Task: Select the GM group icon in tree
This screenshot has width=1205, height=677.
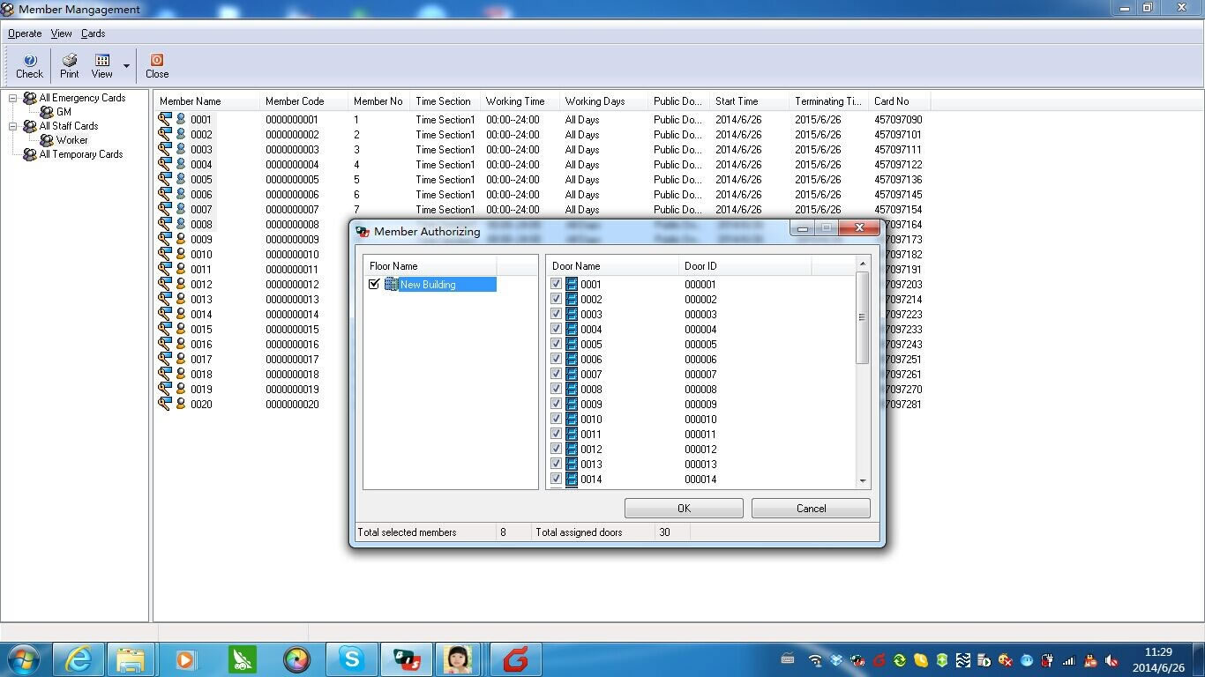Action: [x=47, y=112]
